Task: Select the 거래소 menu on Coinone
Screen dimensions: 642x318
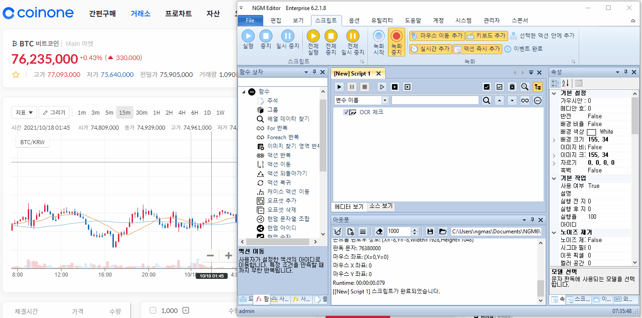Action: point(140,14)
